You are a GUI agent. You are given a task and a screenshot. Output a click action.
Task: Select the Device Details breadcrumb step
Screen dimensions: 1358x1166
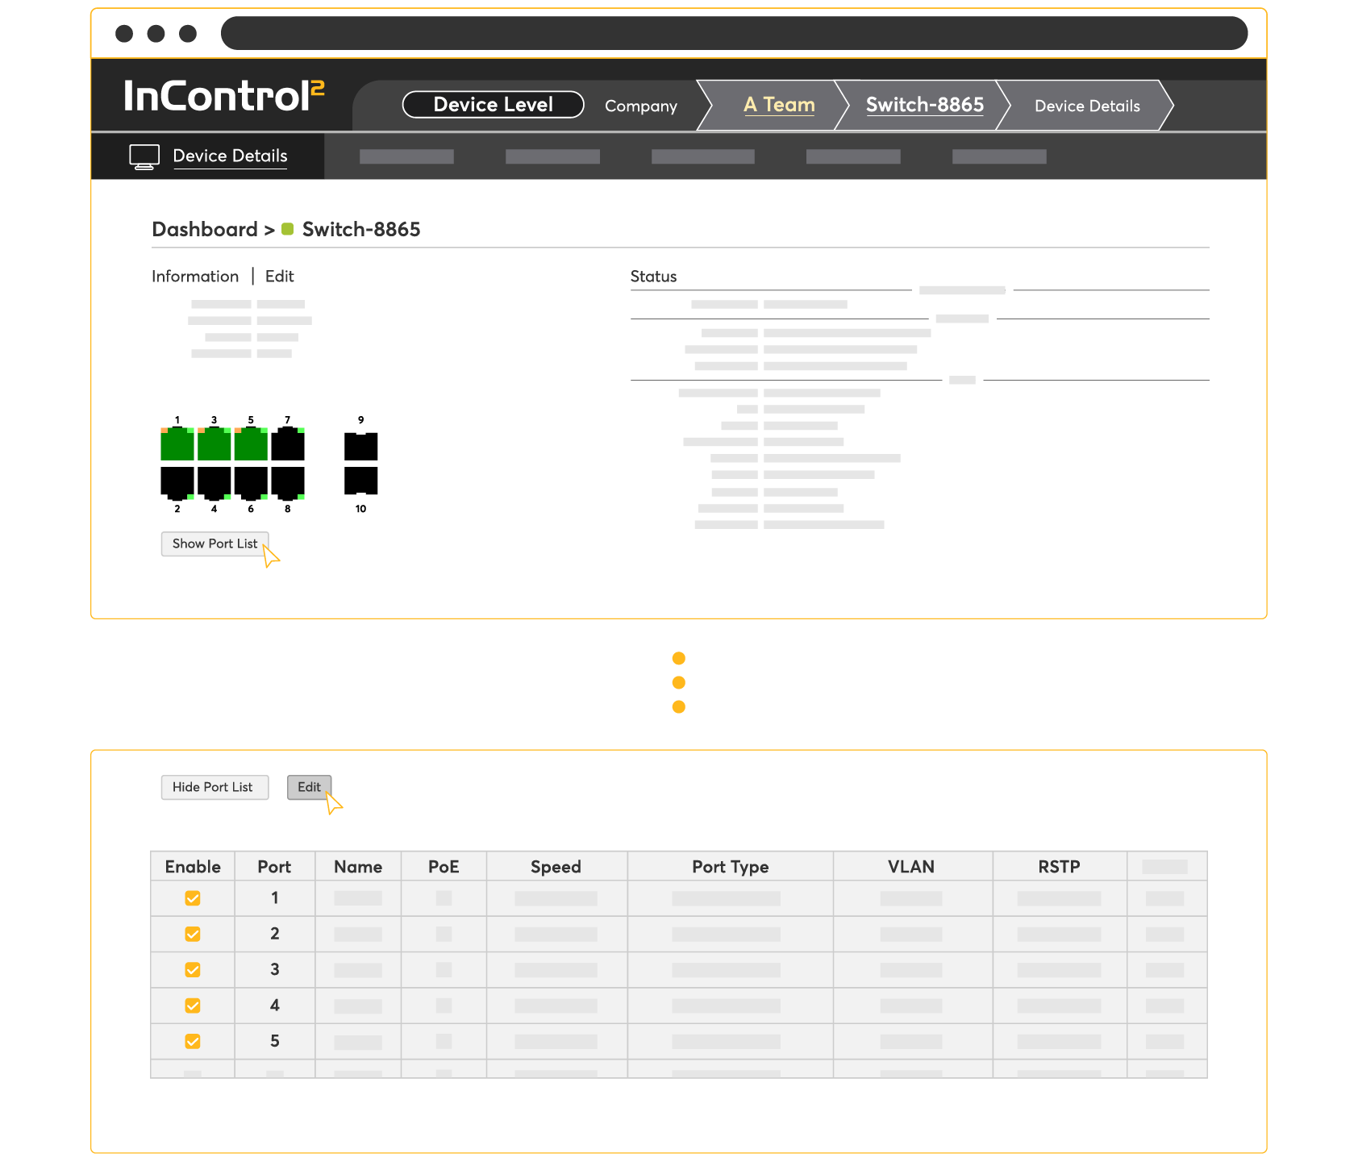point(1087,106)
